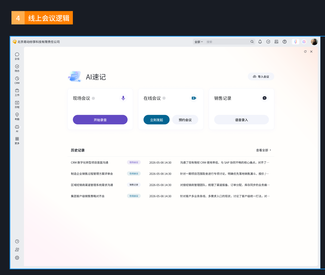
Task: Click the clock history icon in sidebar bottom
Action: (17, 242)
